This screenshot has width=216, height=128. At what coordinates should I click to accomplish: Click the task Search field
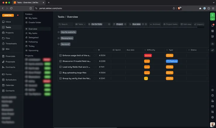click(65, 24)
